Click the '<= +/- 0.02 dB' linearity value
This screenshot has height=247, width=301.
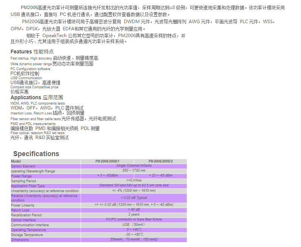134,205
